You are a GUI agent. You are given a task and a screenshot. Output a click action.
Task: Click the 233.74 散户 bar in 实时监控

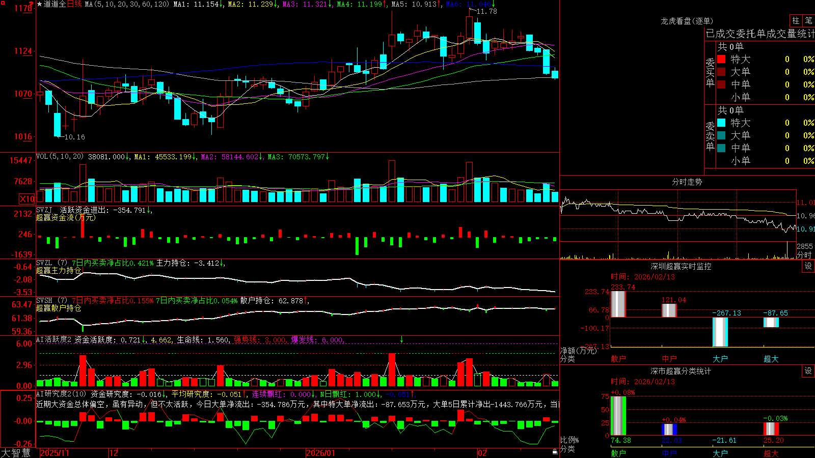click(618, 304)
